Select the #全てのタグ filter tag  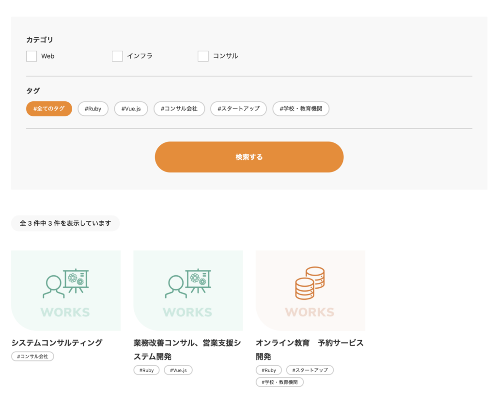click(x=49, y=109)
